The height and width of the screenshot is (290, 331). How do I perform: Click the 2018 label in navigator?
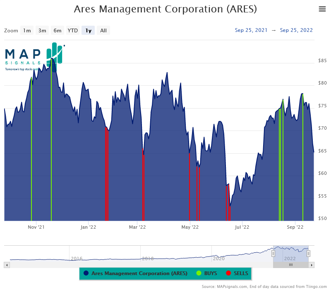click(x=148, y=259)
